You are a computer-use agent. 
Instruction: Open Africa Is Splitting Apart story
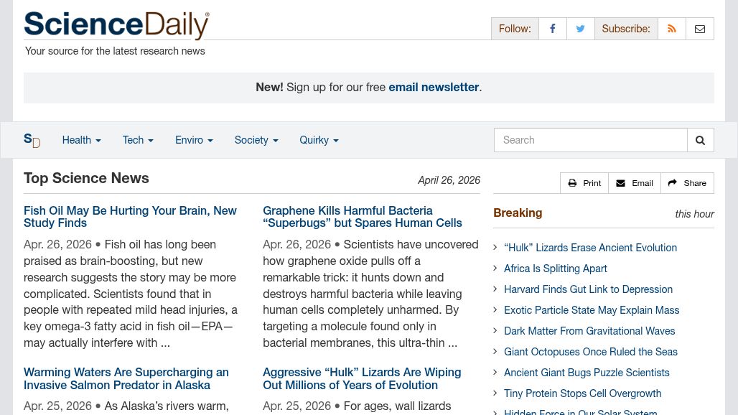(x=556, y=269)
